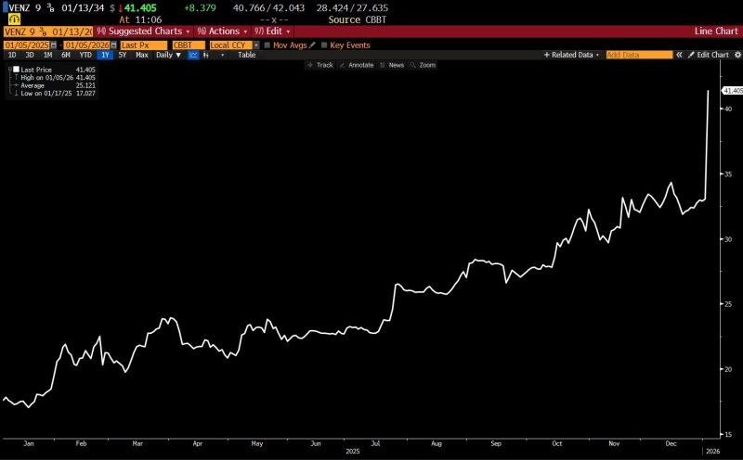Click the At 11:06 timestamp
The image size is (743, 460).
point(140,19)
